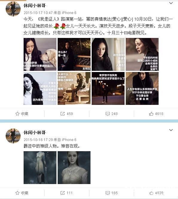Expand the first post's chevron options menu

coord(171,3)
